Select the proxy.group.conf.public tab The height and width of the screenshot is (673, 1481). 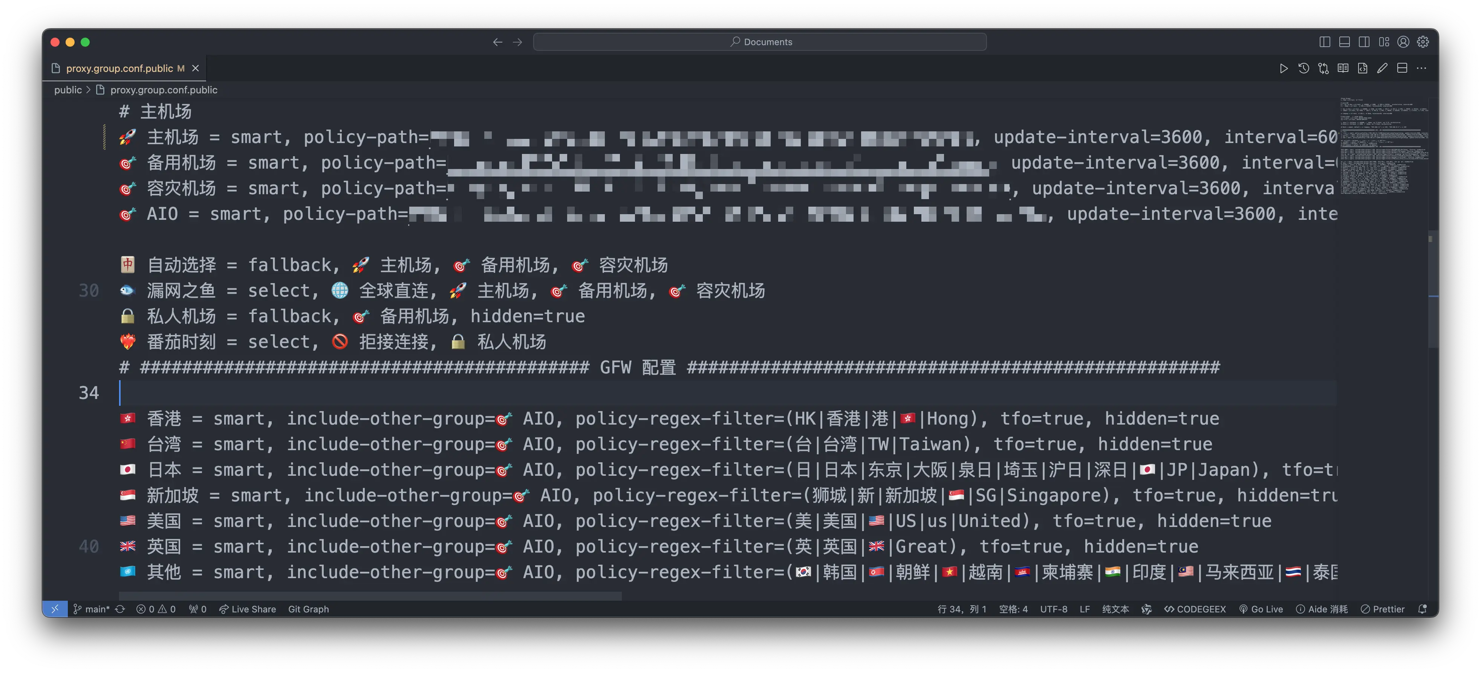click(119, 69)
